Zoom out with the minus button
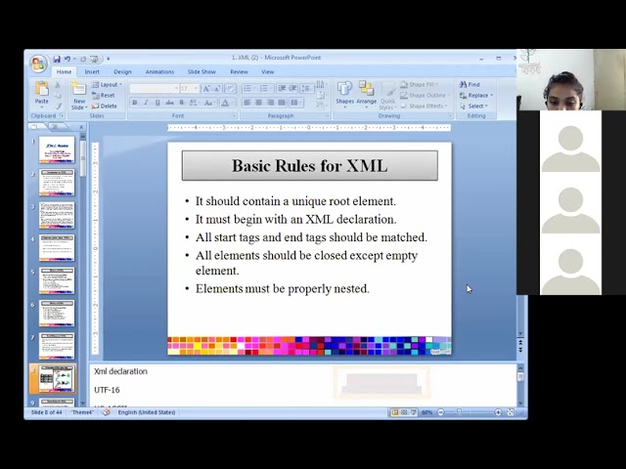Image resolution: width=626 pixels, height=469 pixels. 441,412
